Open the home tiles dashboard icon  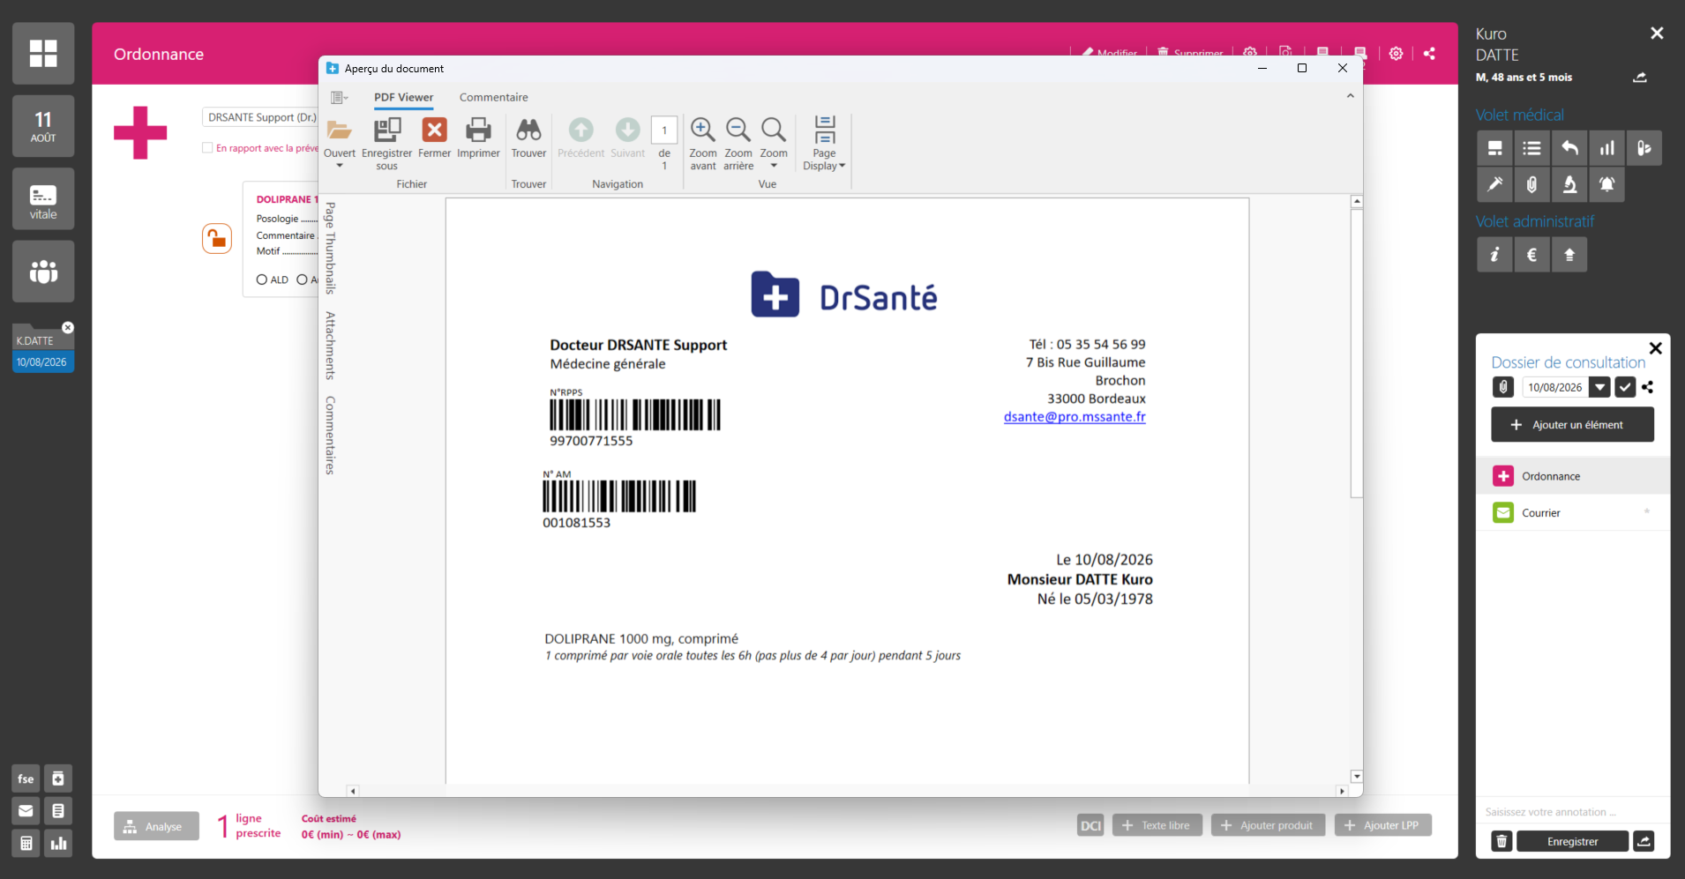pos(43,54)
